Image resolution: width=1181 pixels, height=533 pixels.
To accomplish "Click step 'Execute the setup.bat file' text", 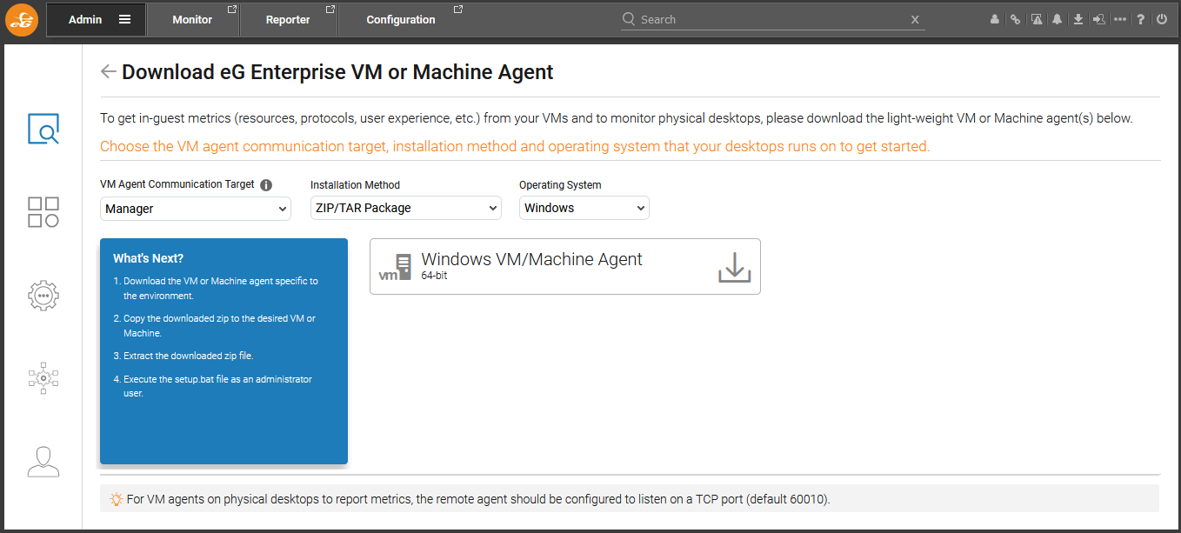I will 217,386.
